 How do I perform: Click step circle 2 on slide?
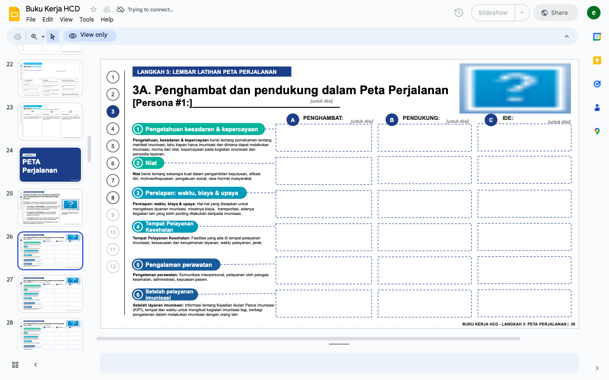113,95
